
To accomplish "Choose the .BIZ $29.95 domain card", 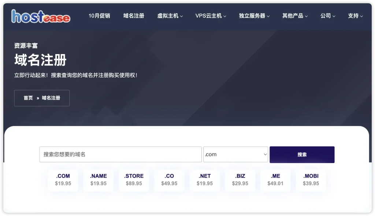I will click(240, 180).
